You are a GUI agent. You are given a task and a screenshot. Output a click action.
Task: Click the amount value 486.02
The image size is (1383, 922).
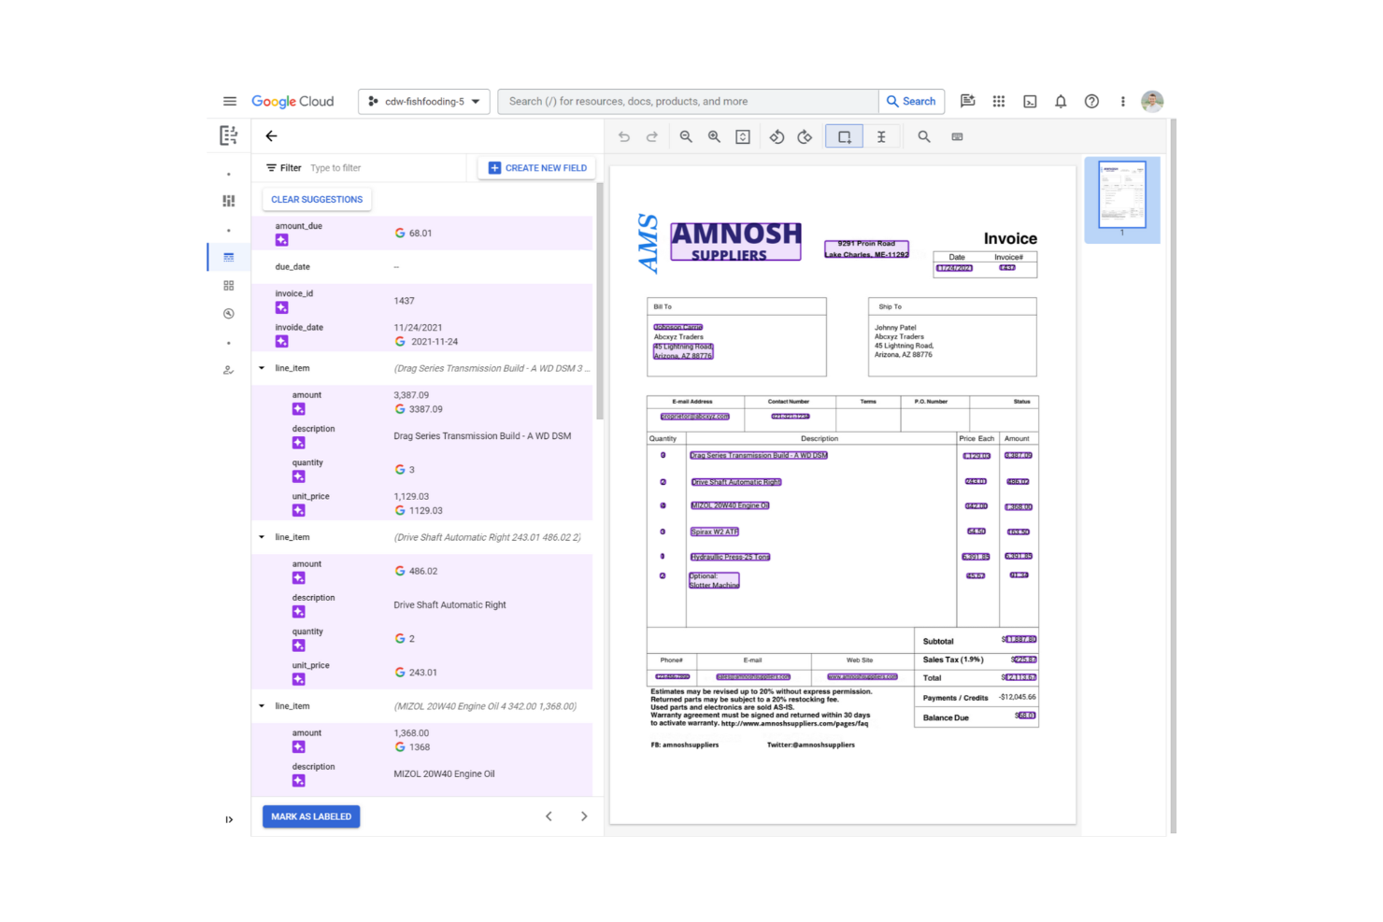coord(423,571)
